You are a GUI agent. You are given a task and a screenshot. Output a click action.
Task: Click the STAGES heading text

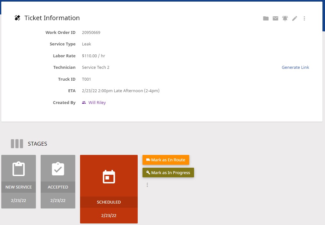tap(37, 144)
